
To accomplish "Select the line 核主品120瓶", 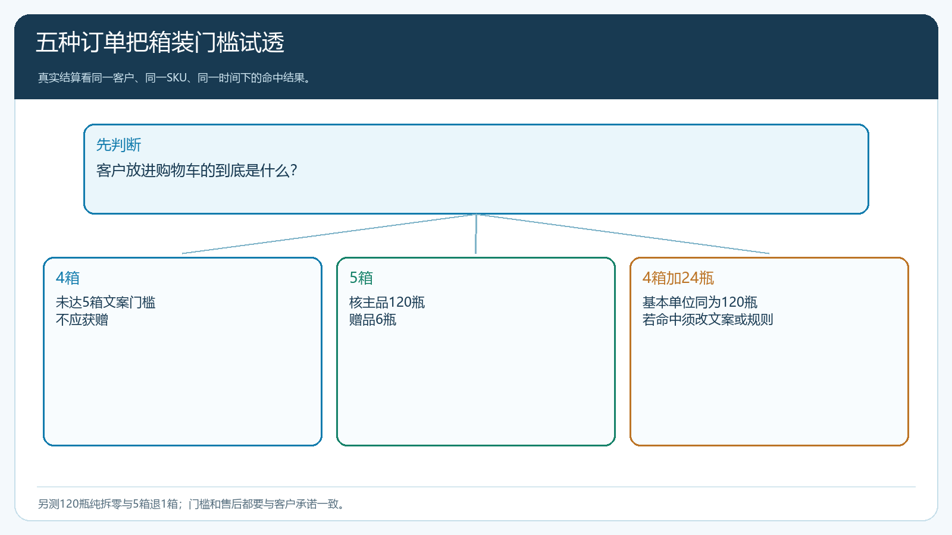I will click(x=387, y=302).
